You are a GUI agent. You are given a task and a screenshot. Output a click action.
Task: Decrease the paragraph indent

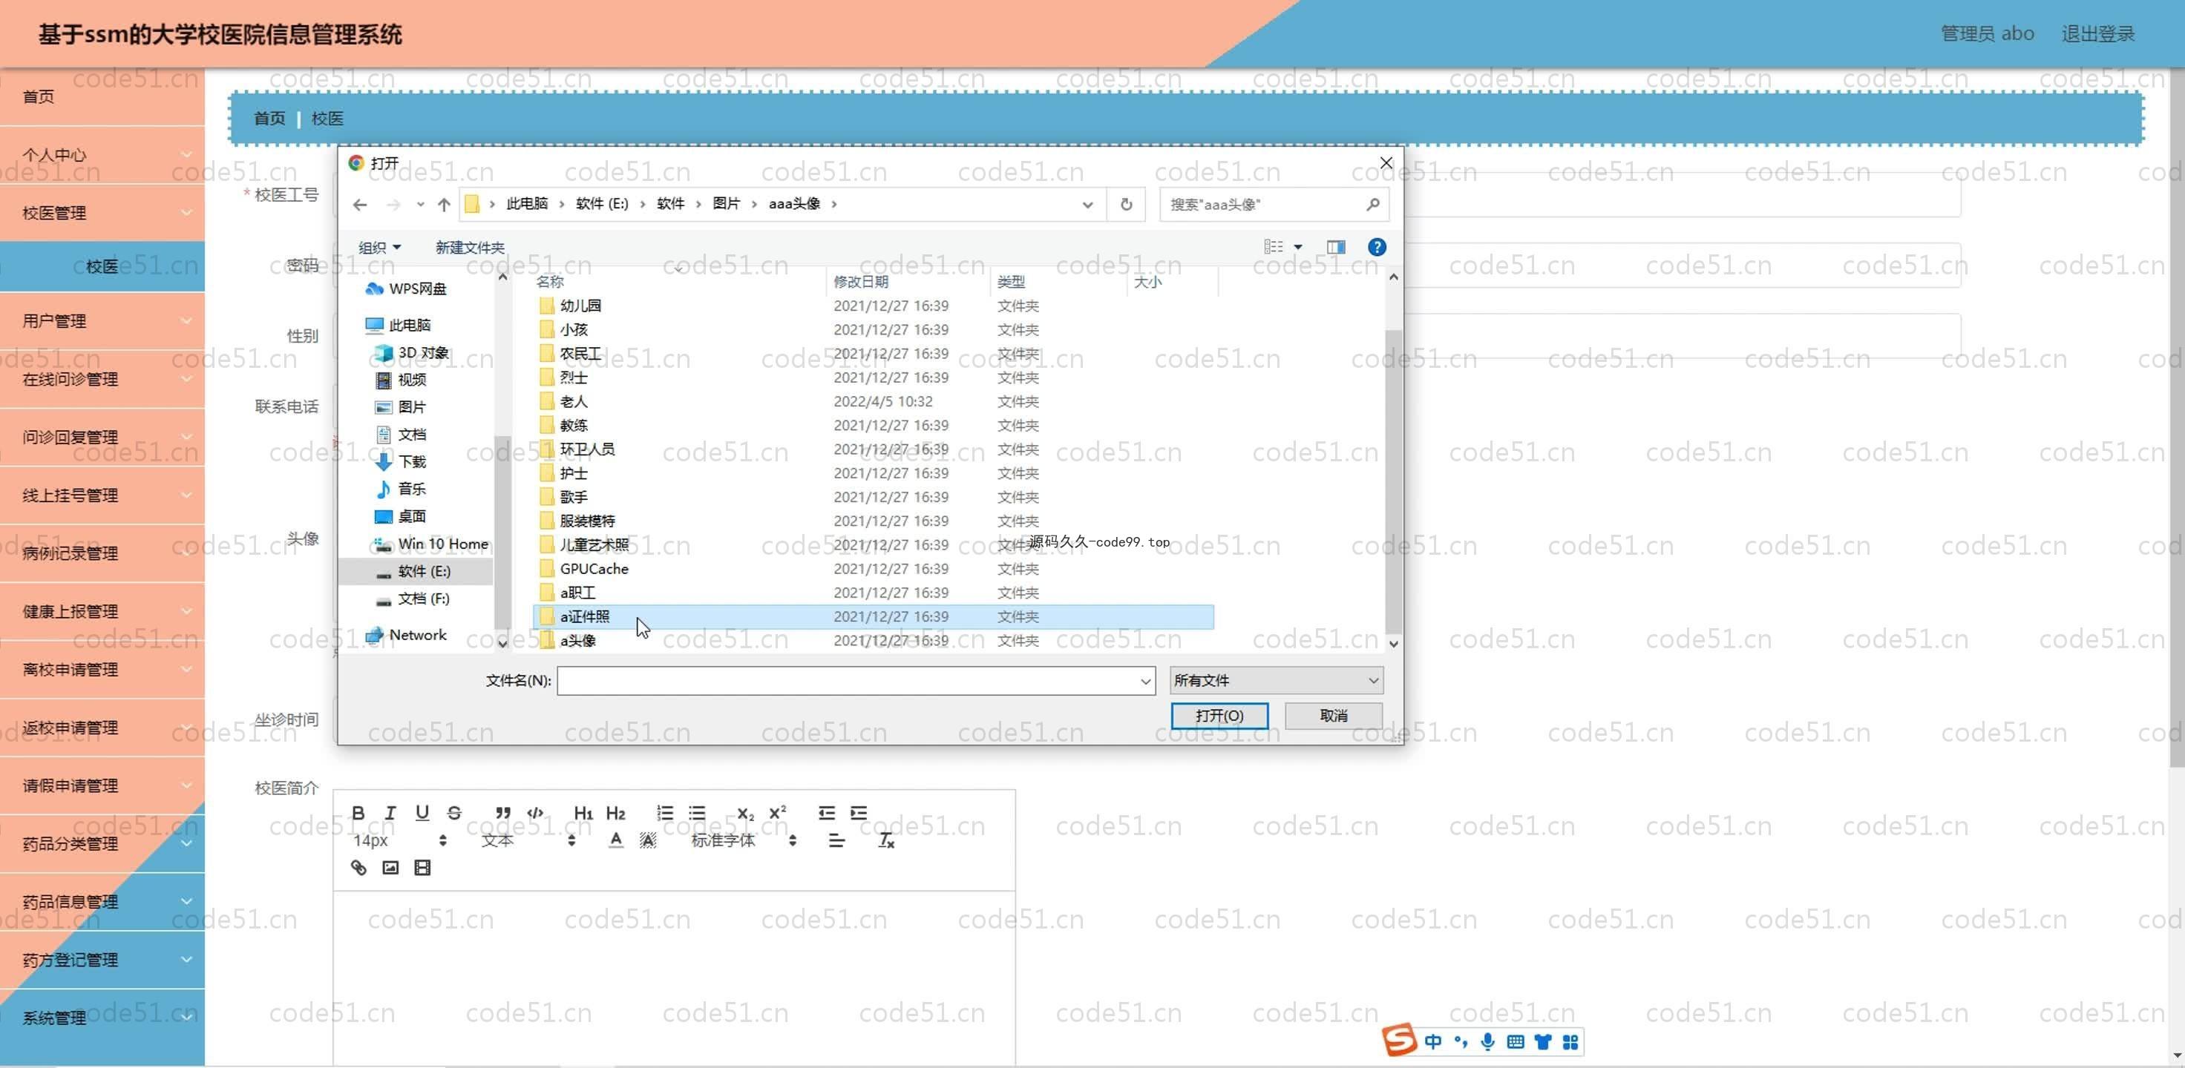tap(827, 813)
